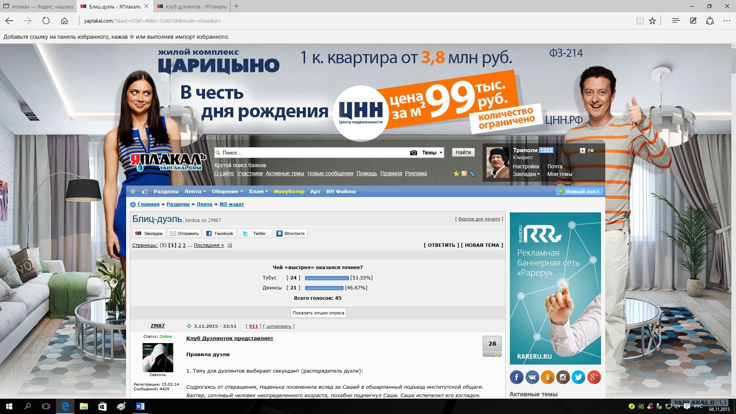Open the orange RSS feed icon
The height and width of the screenshot is (414, 736).
[464, 174]
